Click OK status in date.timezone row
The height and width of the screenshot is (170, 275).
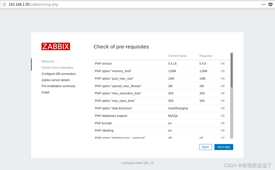tap(223, 108)
